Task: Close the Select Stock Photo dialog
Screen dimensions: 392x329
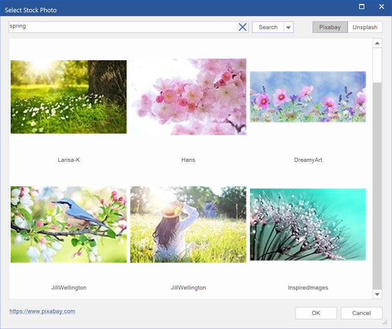Action: coord(382,6)
